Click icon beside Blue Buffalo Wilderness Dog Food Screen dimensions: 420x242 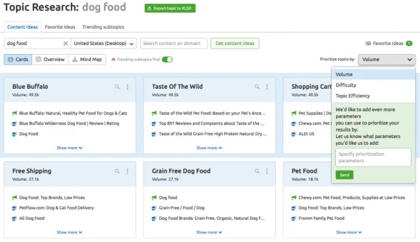tap(14, 124)
